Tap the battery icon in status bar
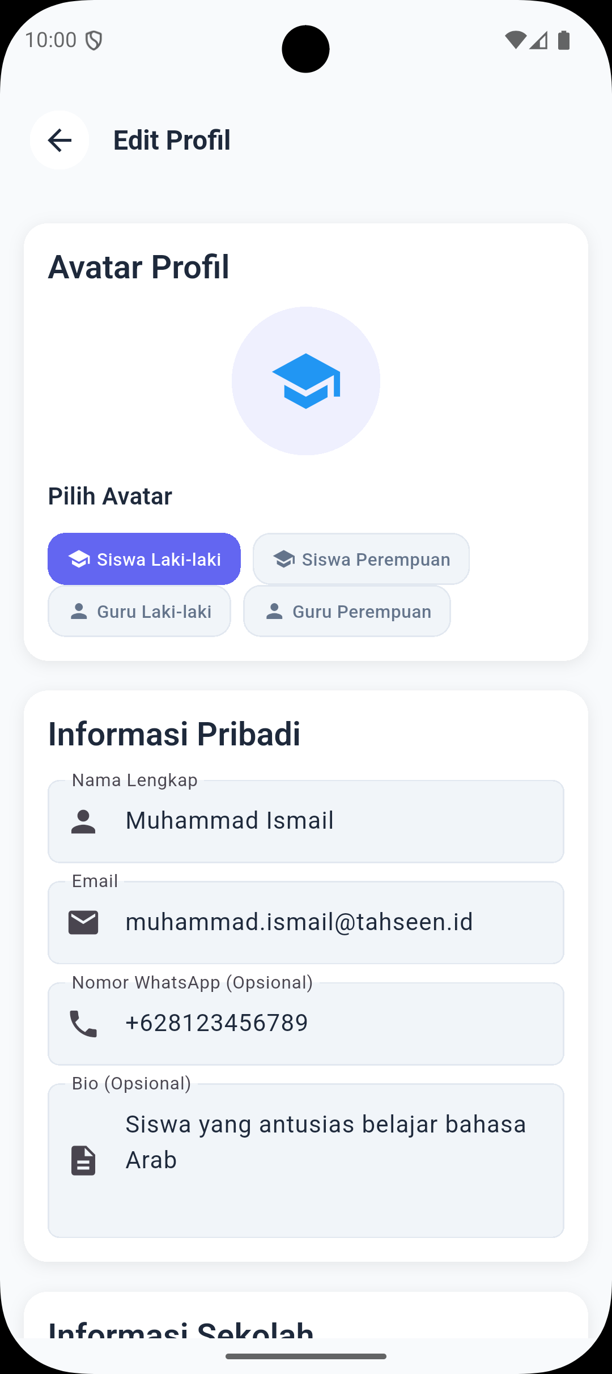612x1374 pixels. pyautogui.click(x=564, y=40)
